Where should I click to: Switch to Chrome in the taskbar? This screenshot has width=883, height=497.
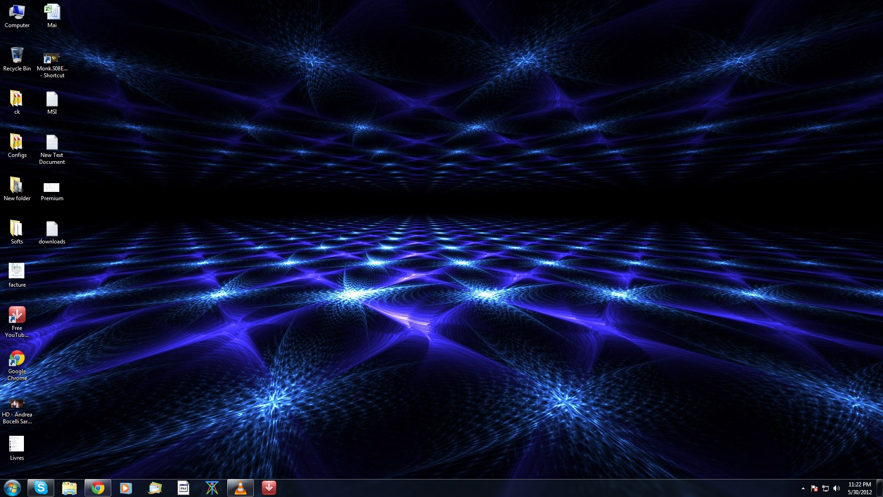pyautogui.click(x=97, y=488)
